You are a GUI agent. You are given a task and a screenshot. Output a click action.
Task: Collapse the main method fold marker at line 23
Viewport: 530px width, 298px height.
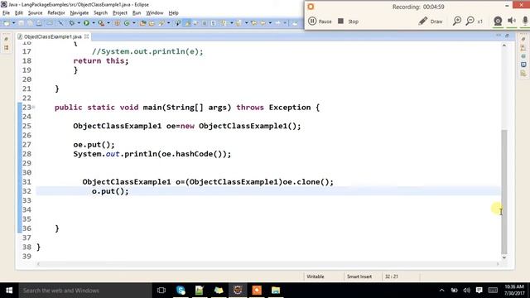tap(33, 107)
